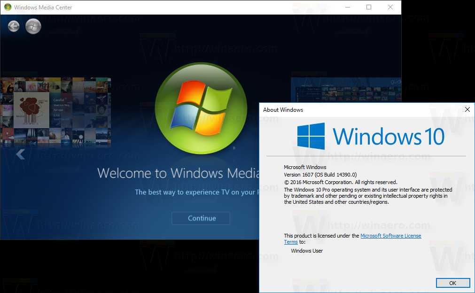Click the Version 1607 build text line
This screenshot has height=293, width=475.
click(320, 175)
